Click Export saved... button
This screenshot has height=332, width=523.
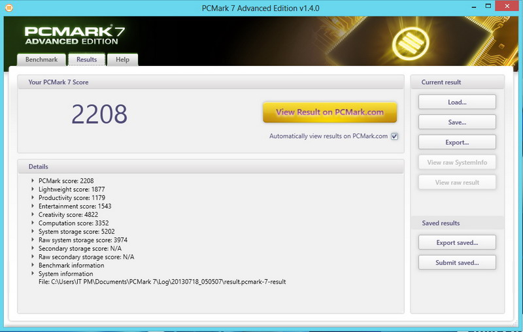(x=457, y=242)
